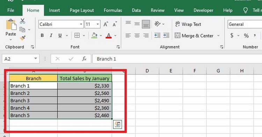The width and height of the screenshot is (262, 137).
Task: Switch to Page Layout tab
Action: pos(82,10)
